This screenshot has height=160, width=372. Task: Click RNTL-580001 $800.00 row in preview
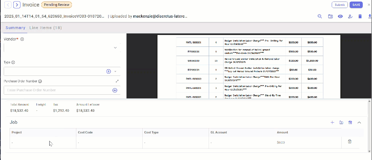[x=250, y=42]
